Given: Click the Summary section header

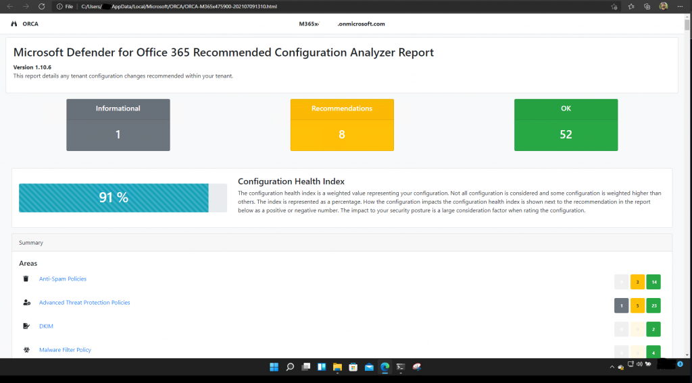Looking at the screenshot, I should click(x=342, y=243).
